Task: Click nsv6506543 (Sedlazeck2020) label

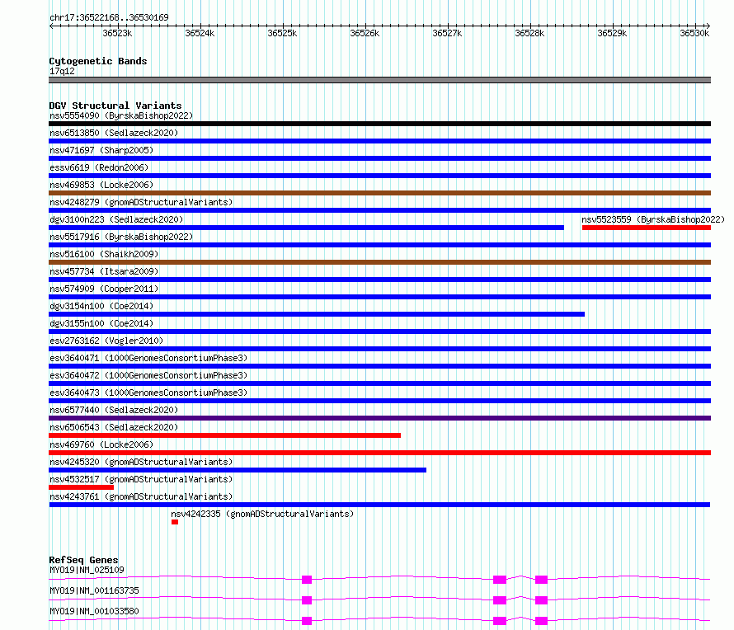Action: coord(114,427)
